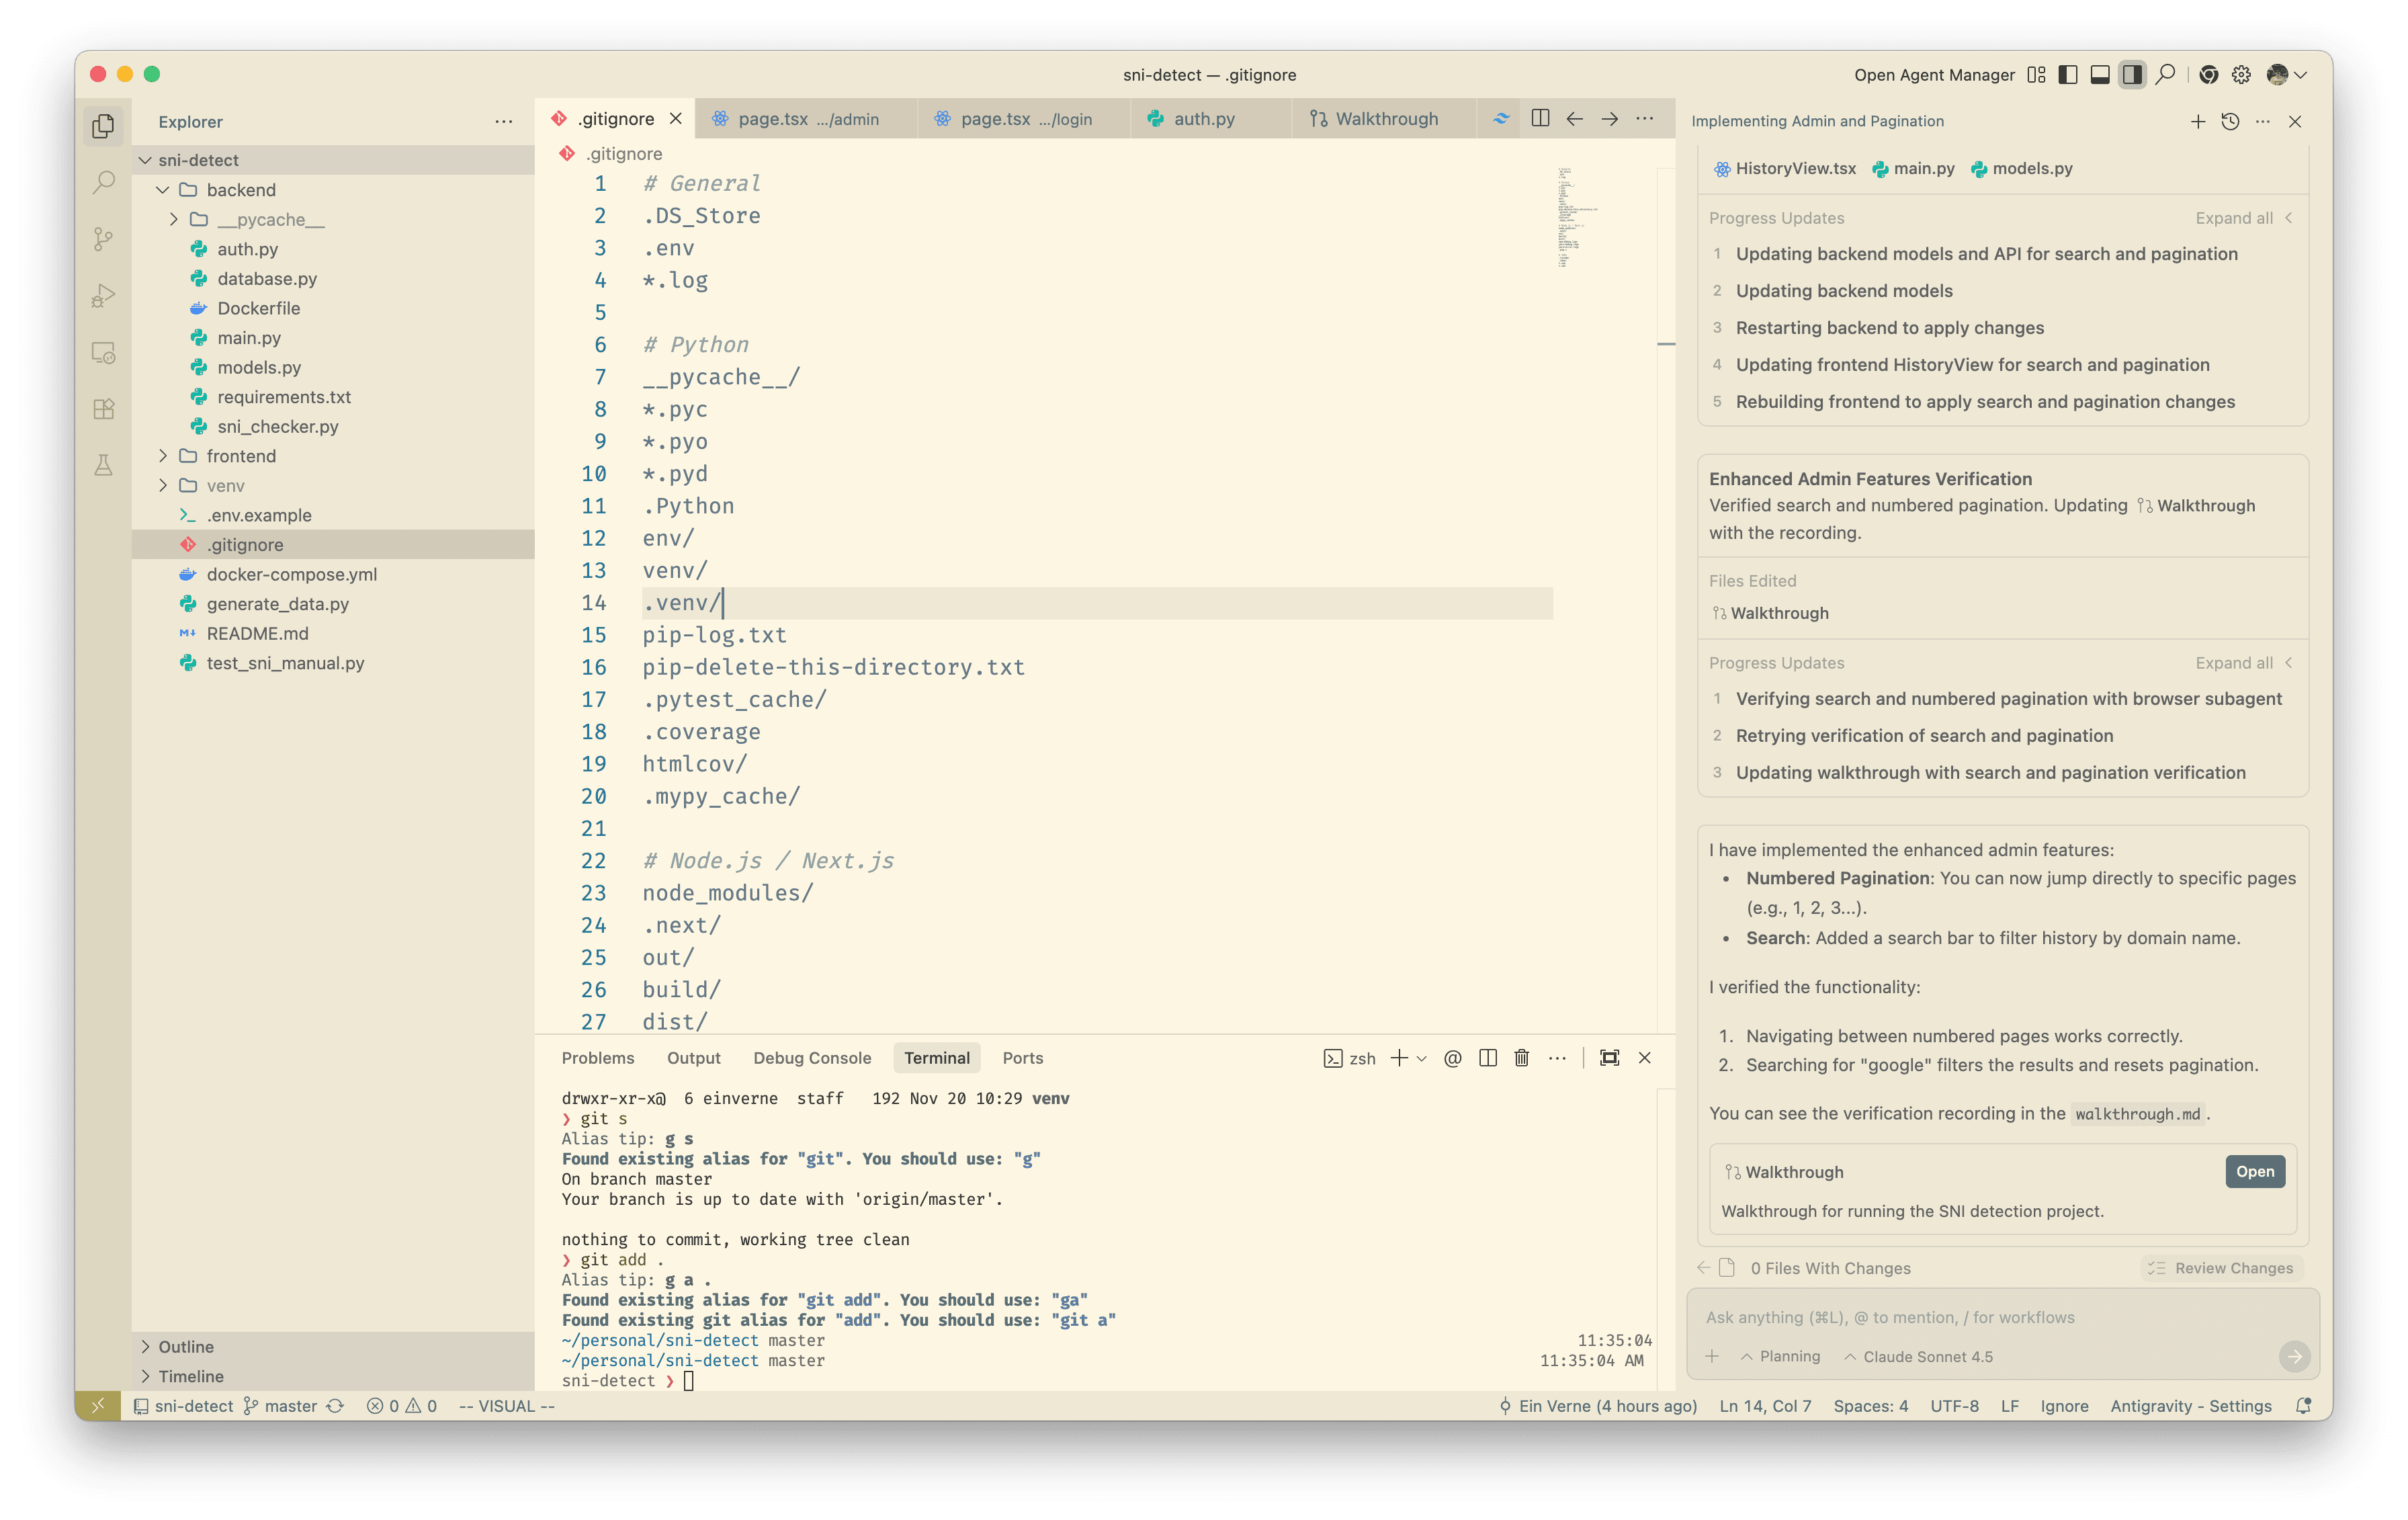Open Run and Debug view
2408x1520 pixels.
[103, 296]
